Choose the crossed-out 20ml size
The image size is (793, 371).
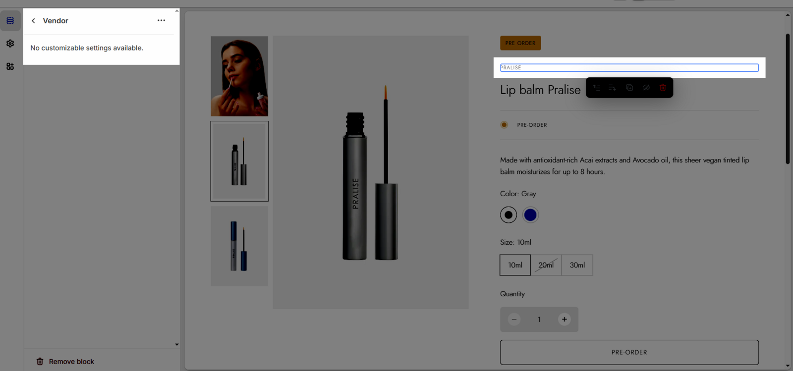pos(546,265)
